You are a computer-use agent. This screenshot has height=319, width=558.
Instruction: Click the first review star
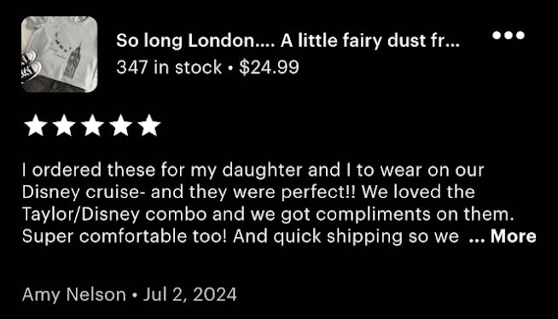pyautogui.click(x=36, y=125)
